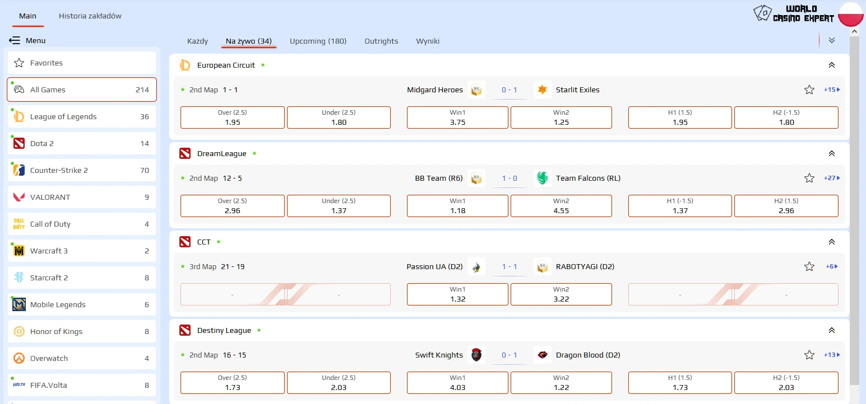
Task: Favorite the BB Team match star
Action: [x=809, y=178]
